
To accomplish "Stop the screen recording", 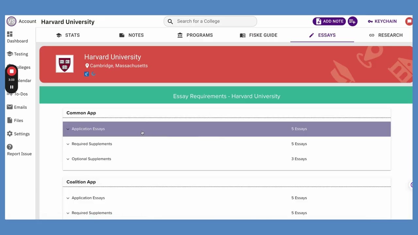I will pos(11,71).
